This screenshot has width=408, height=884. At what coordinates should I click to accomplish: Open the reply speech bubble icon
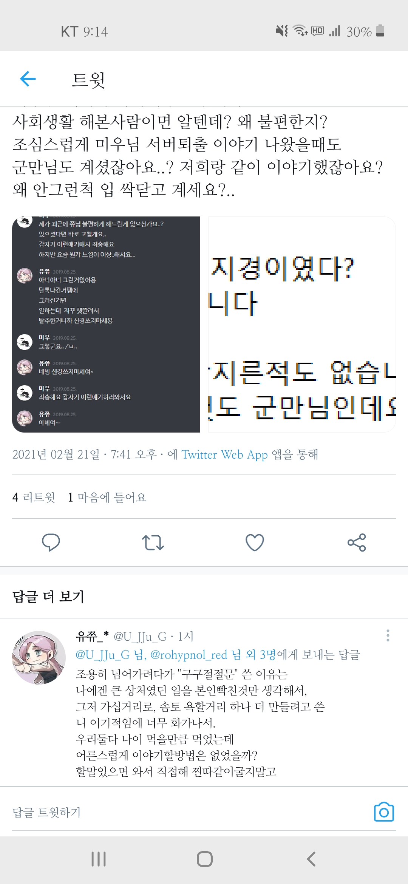pos(51,542)
